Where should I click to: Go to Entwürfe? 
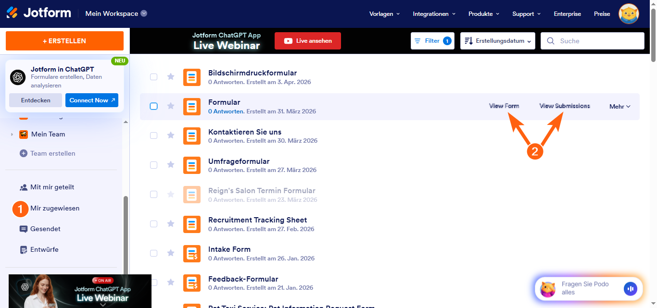point(44,250)
